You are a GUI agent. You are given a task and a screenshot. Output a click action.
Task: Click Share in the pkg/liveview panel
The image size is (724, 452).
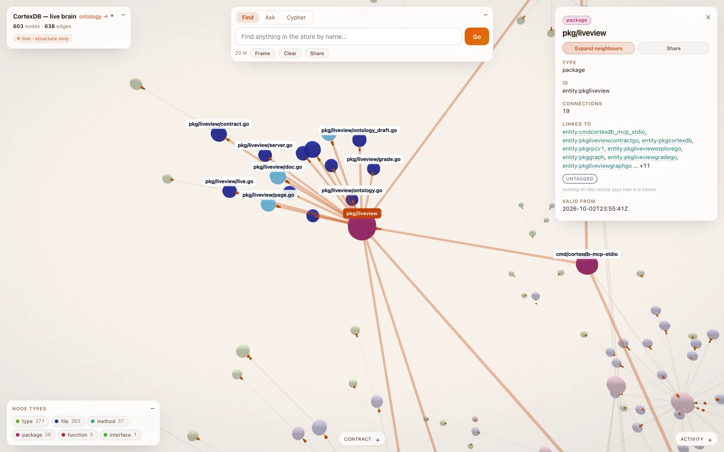point(673,48)
